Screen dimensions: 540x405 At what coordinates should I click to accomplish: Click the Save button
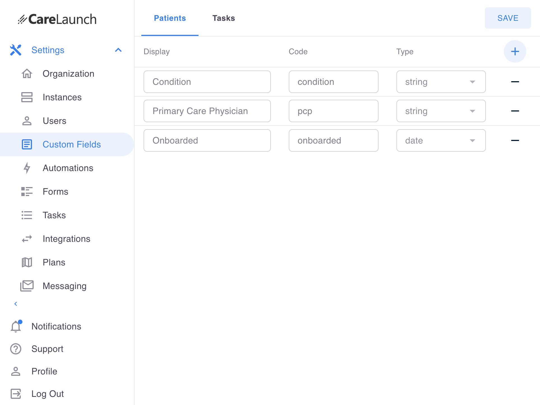pos(508,18)
